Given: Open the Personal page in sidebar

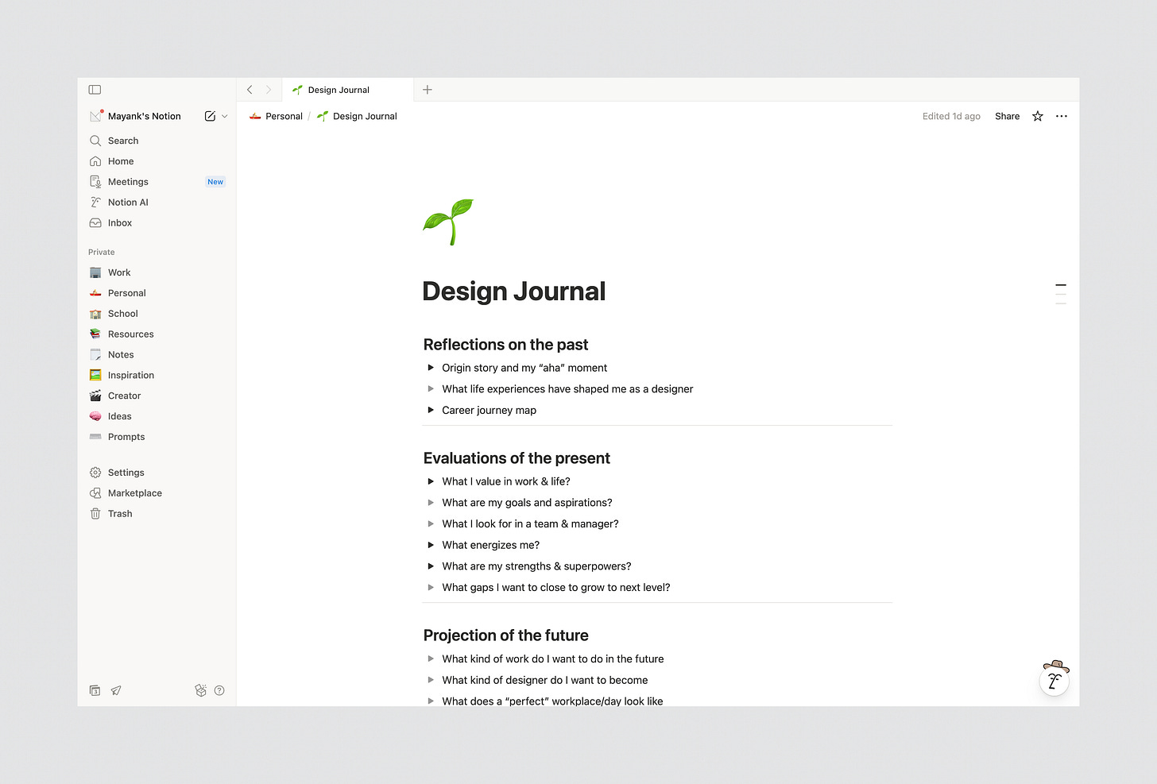Looking at the screenshot, I should pos(157,293).
